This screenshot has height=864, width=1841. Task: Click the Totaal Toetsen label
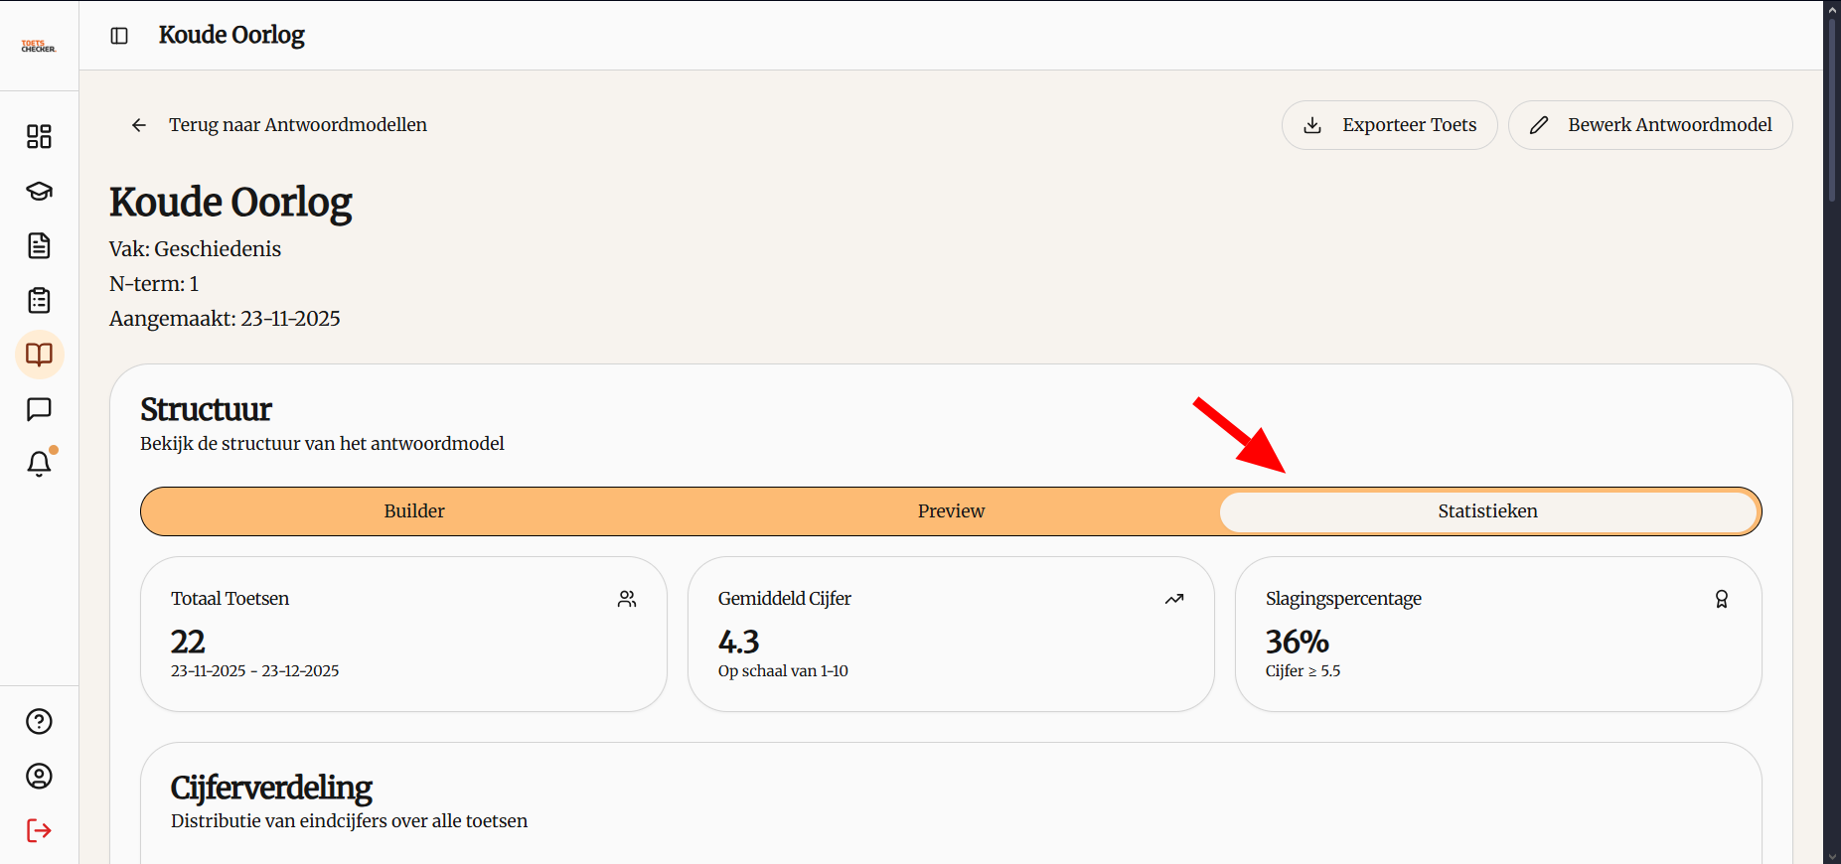[x=230, y=599]
